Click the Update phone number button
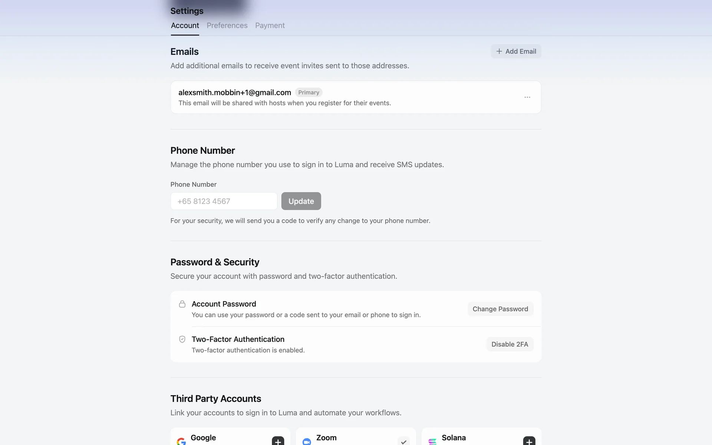 click(301, 201)
